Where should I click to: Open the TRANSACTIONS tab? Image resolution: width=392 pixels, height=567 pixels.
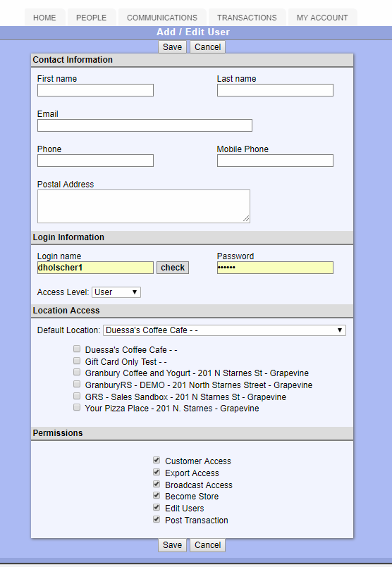coord(247,18)
